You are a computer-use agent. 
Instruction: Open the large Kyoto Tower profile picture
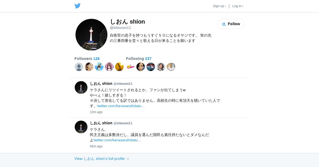point(91,35)
